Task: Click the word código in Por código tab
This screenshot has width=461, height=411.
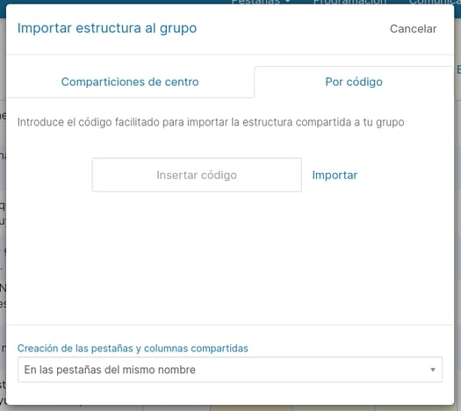Action: 364,82
